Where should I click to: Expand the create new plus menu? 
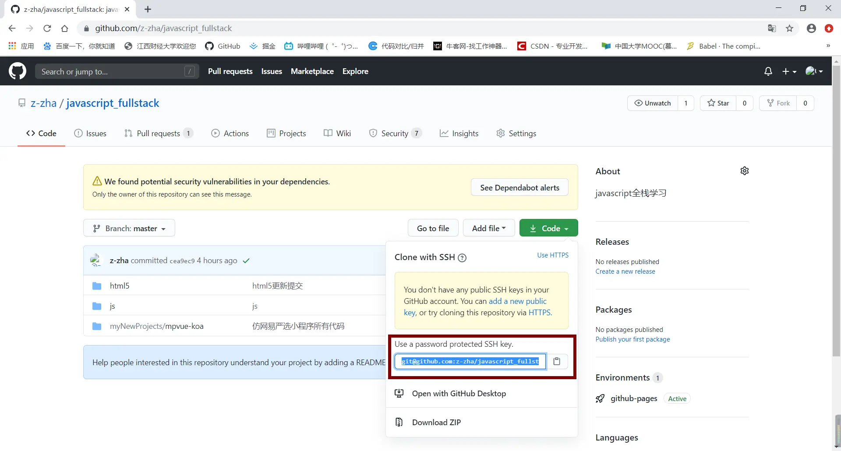coord(789,71)
